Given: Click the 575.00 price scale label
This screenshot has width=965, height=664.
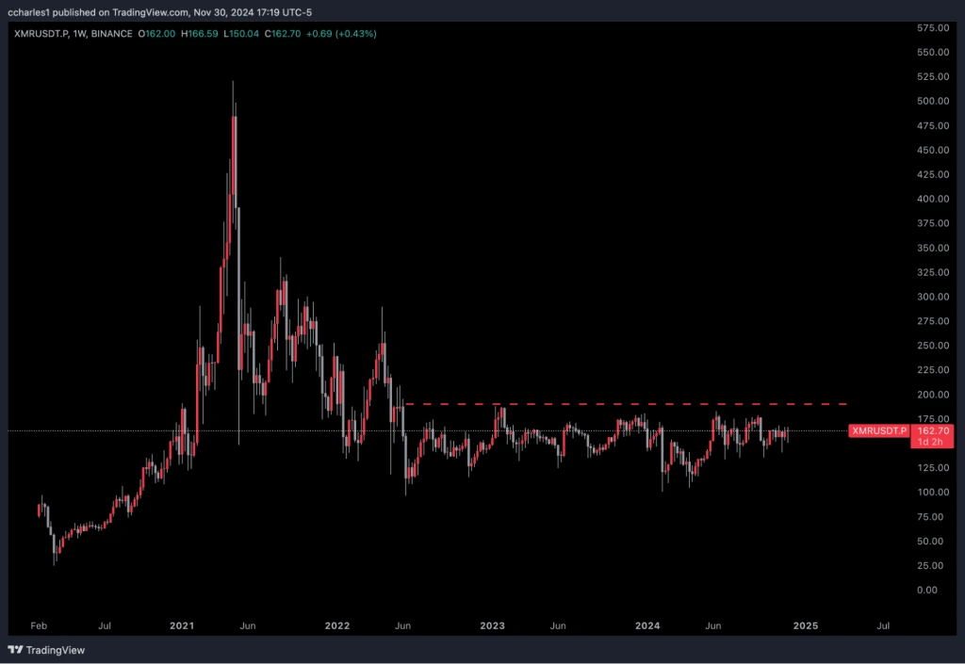Looking at the screenshot, I should pos(932,27).
